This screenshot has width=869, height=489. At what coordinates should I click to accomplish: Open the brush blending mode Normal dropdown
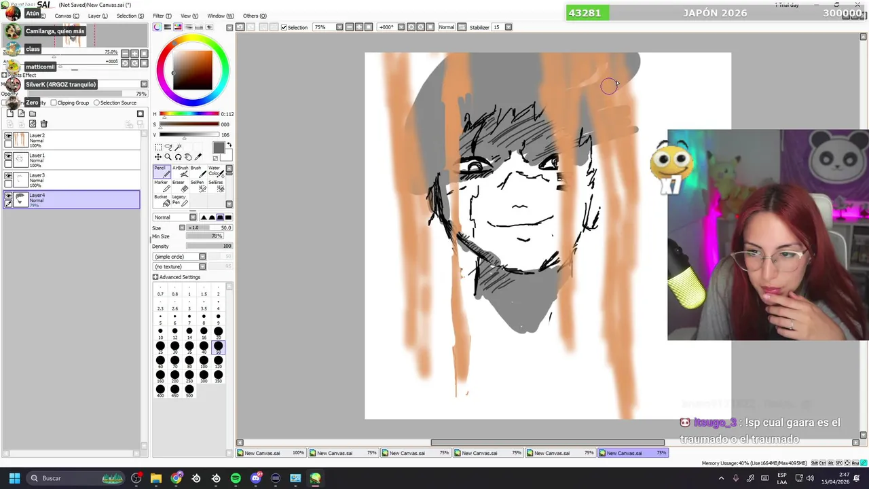pyautogui.click(x=193, y=217)
